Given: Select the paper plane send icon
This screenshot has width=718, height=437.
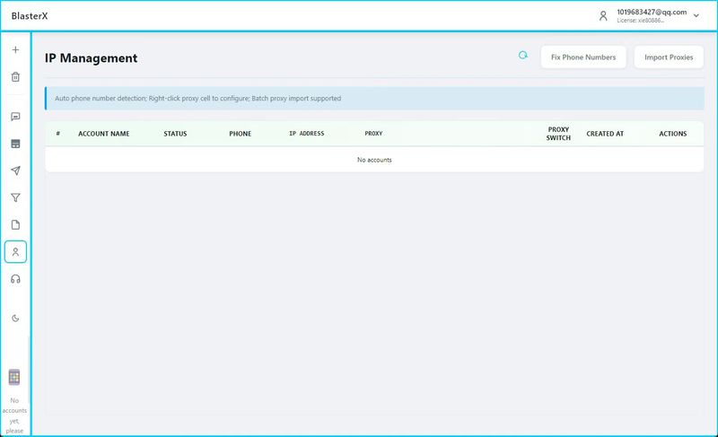Looking at the screenshot, I should pyautogui.click(x=15, y=170).
